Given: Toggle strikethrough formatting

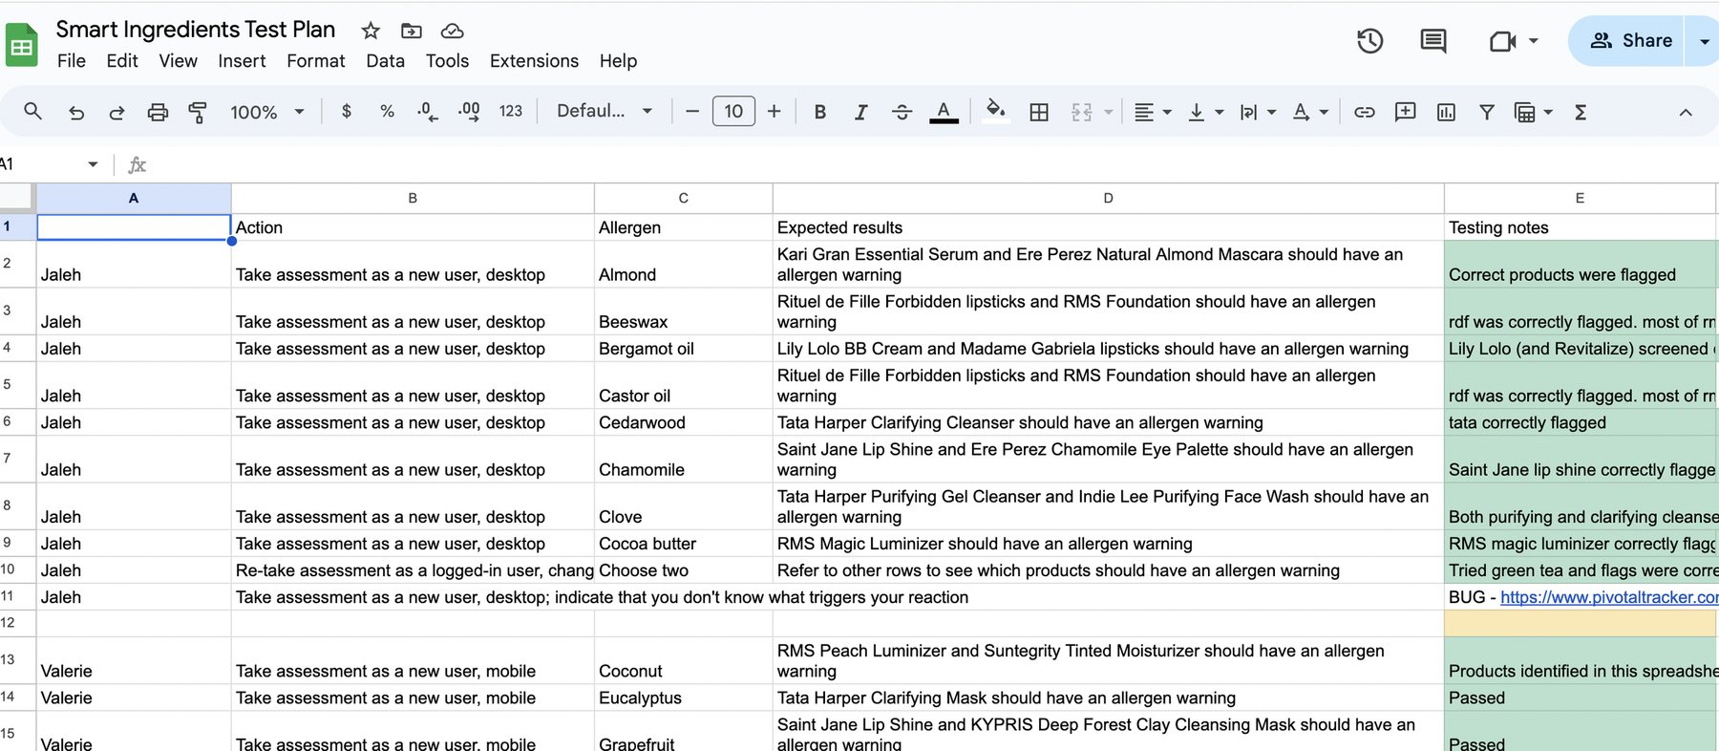Looking at the screenshot, I should point(902,112).
